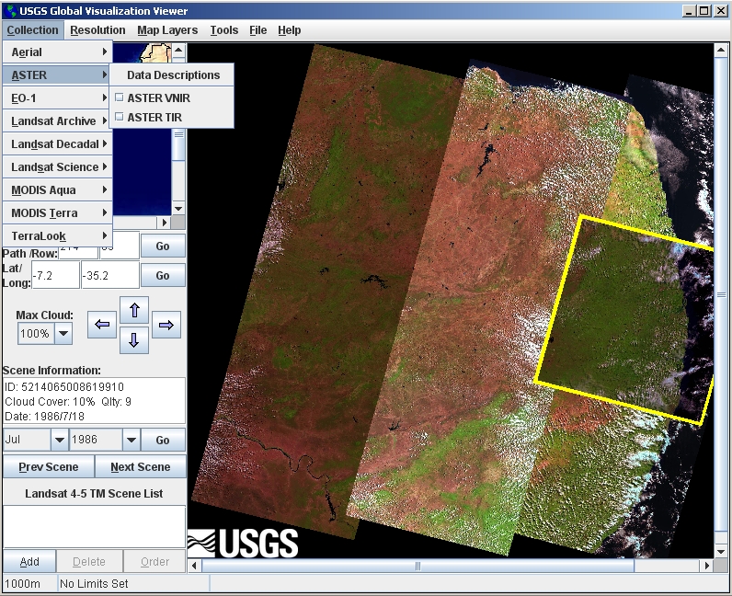Expand the MODIS Terra submenu
The height and width of the screenshot is (596, 732).
57,212
